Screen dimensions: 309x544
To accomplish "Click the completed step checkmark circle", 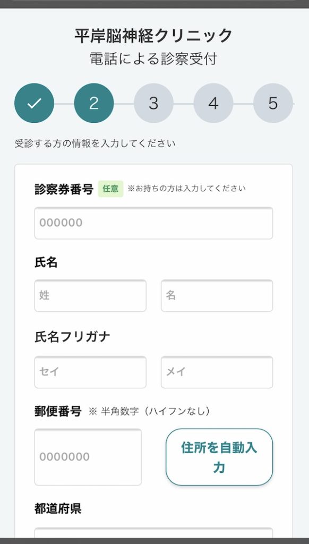I will (x=34, y=103).
